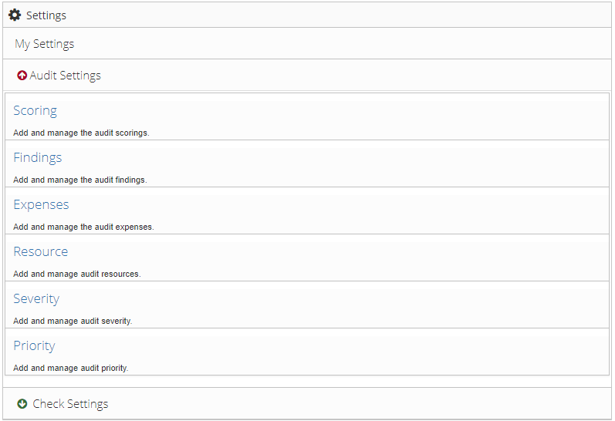
Task: Select 'Add and manage the audit scorings' description
Action: [x=81, y=133]
